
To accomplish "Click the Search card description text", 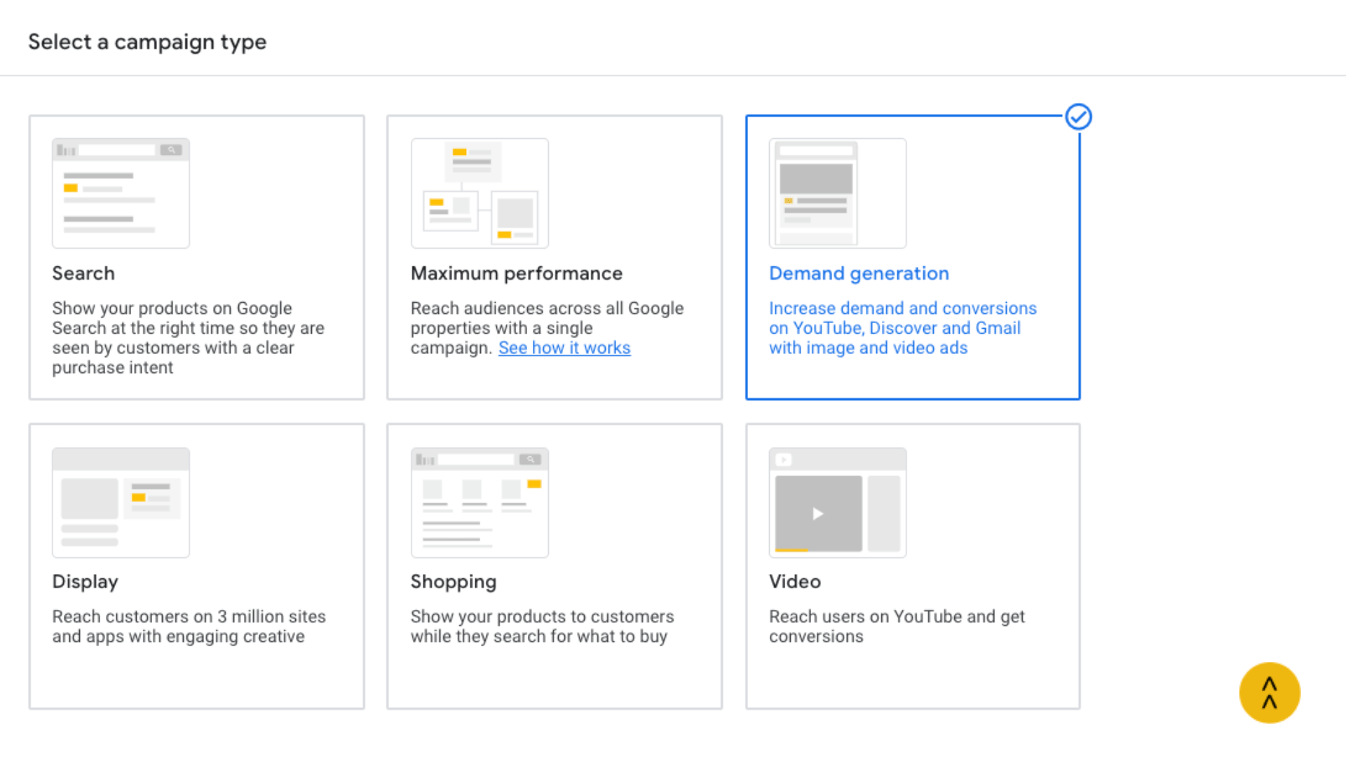I will 188,338.
